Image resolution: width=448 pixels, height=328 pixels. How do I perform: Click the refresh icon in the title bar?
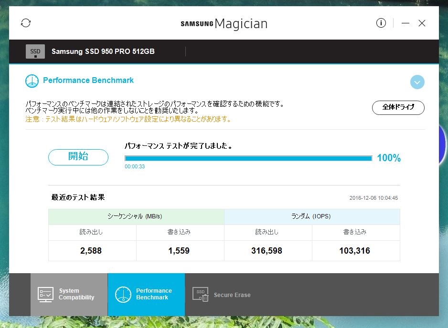pos(26,23)
